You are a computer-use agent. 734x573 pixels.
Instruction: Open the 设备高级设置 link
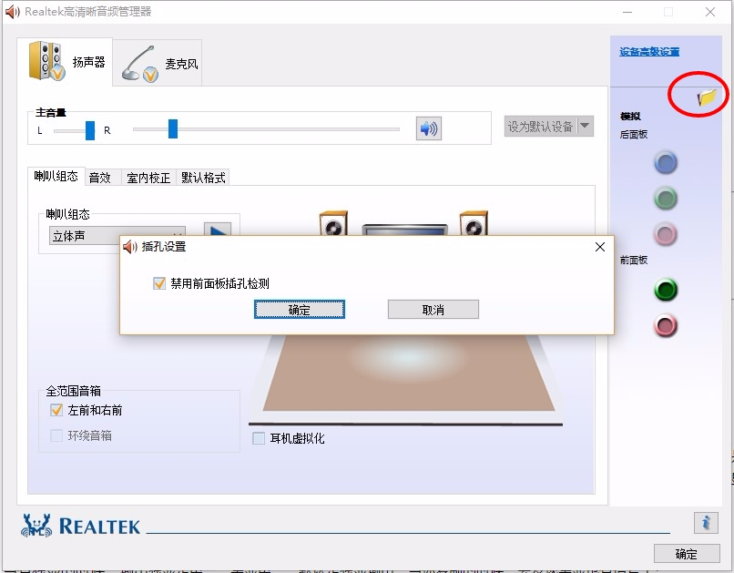click(649, 52)
